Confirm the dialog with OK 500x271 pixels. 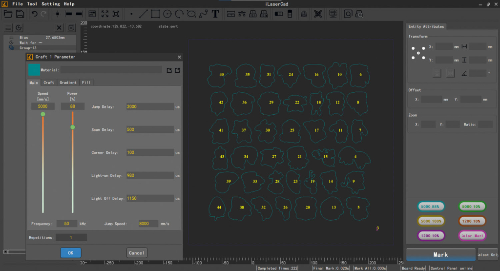(71, 253)
